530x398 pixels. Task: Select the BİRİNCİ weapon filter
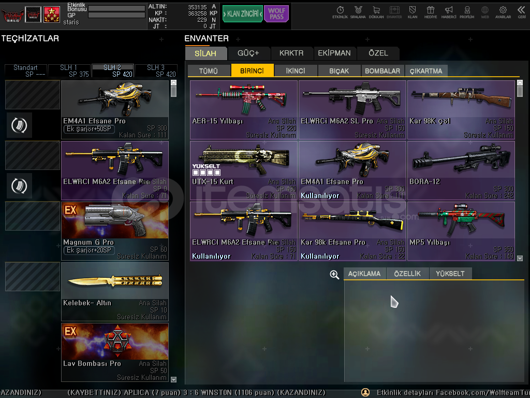(x=252, y=70)
